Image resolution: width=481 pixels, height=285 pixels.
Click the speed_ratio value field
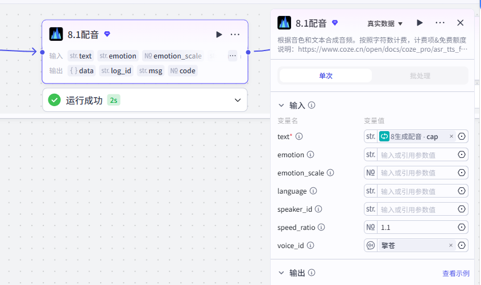tap(417, 228)
